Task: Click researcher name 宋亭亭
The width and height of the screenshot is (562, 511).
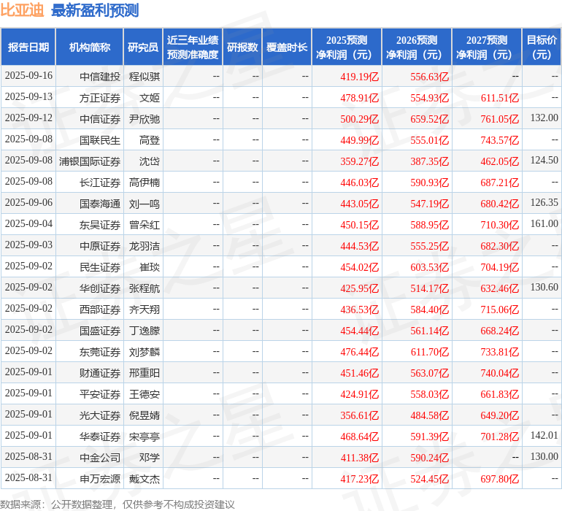Action: (145, 436)
